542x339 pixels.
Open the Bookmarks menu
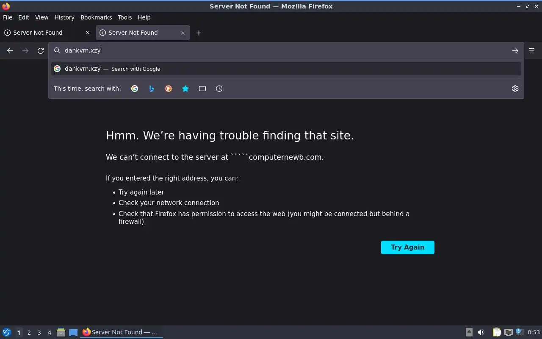click(96, 17)
